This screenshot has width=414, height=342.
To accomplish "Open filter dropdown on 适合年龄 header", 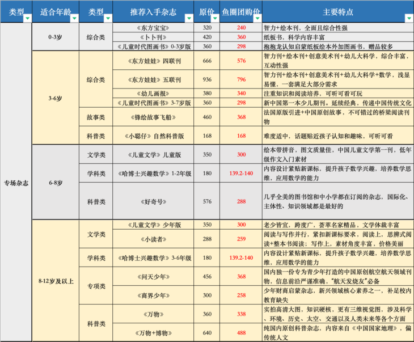I will tap(73, 18).
